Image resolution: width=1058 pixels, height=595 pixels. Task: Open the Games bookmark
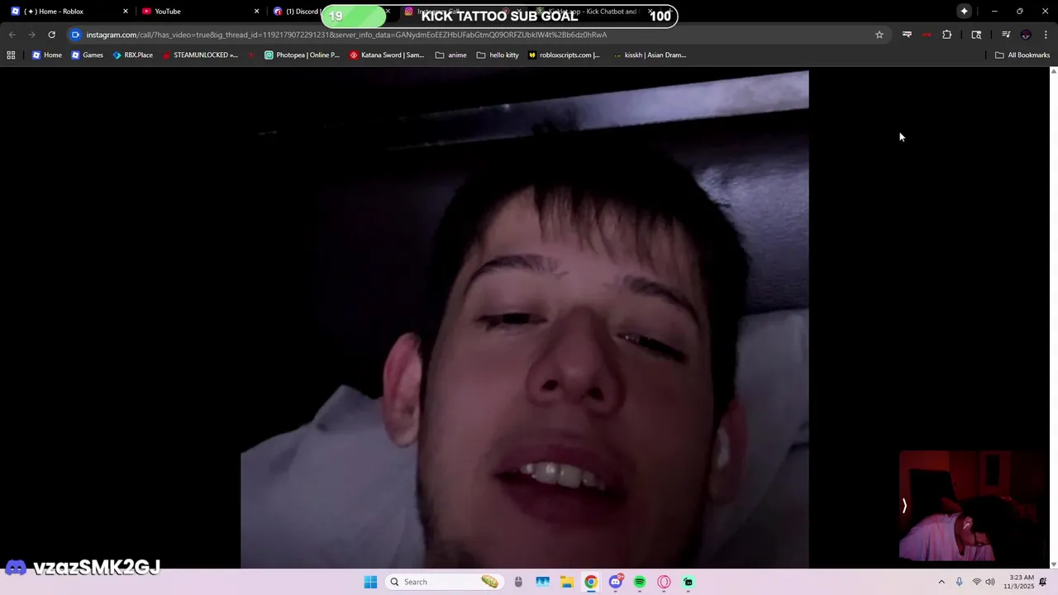[x=87, y=55]
